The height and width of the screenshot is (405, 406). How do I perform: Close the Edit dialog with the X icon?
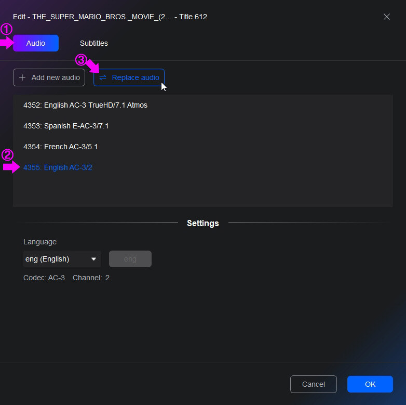point(387,17)
